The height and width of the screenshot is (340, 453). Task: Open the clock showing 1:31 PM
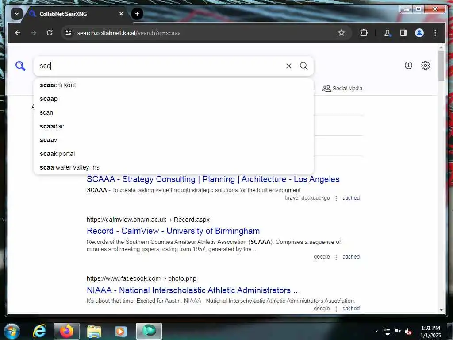point(430,332)
